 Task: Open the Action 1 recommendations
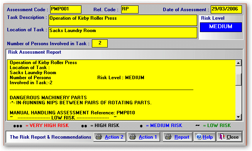point(144,137)
